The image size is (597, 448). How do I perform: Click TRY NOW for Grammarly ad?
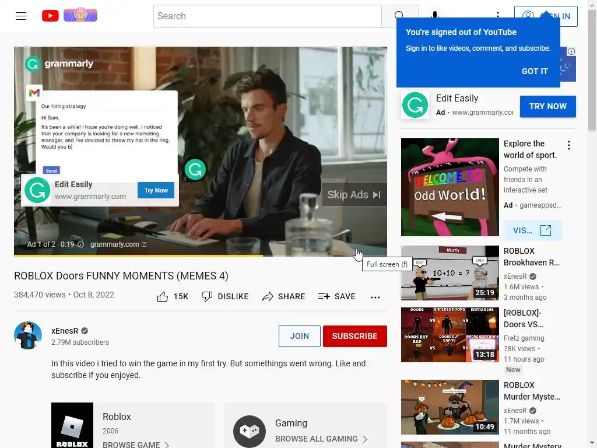[547, 106]
